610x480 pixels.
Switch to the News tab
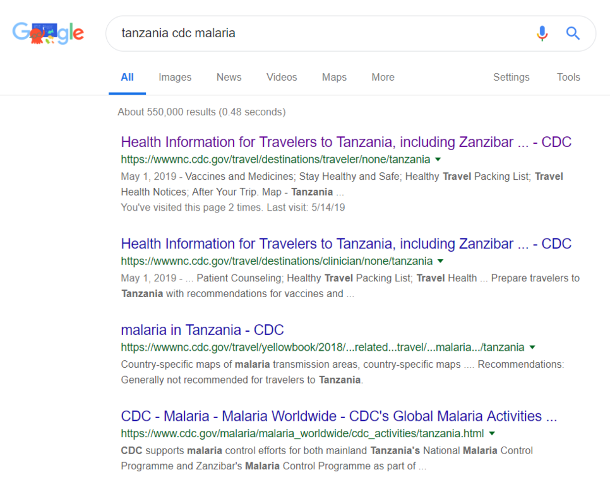[x=229, y=78]
